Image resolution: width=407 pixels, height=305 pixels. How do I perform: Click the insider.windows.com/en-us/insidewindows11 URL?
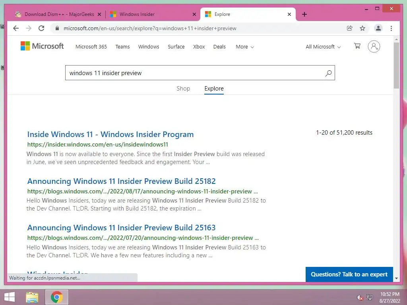click(98, 145)
